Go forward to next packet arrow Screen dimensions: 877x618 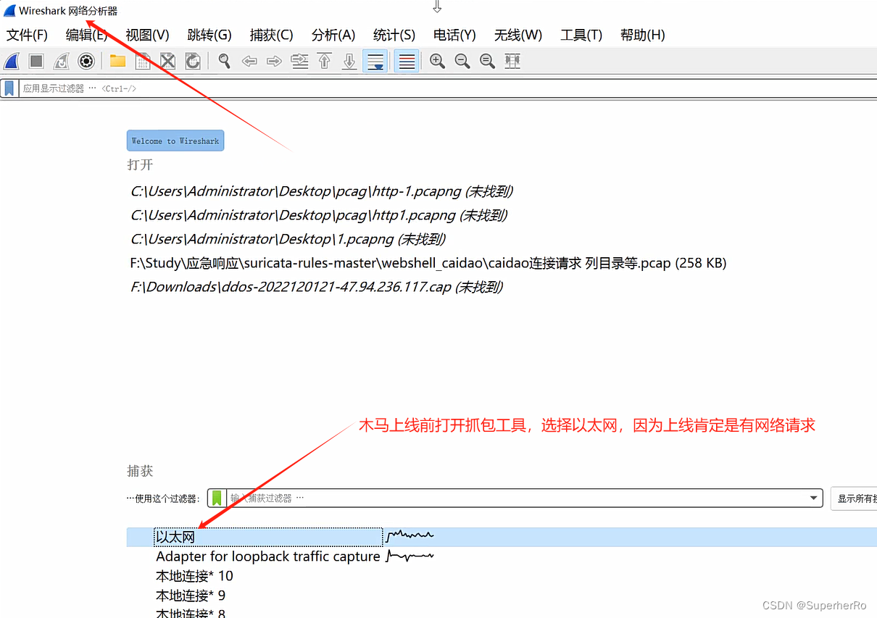274,62
